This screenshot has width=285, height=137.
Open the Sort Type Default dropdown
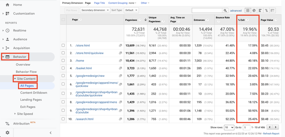[131, 10]
